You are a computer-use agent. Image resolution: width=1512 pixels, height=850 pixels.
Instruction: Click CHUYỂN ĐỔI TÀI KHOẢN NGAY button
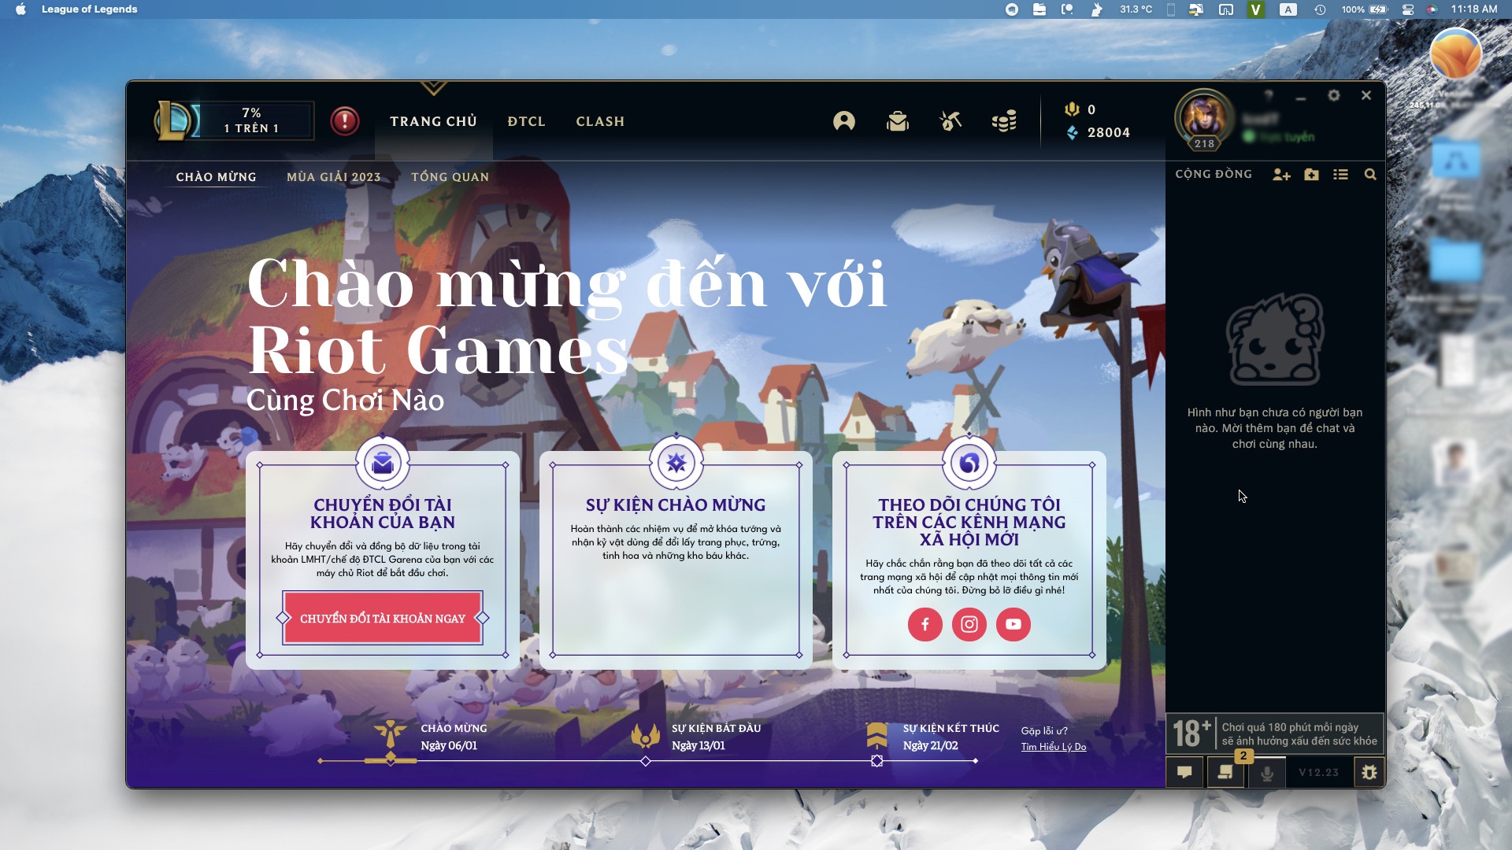click(x=383, y=619)
